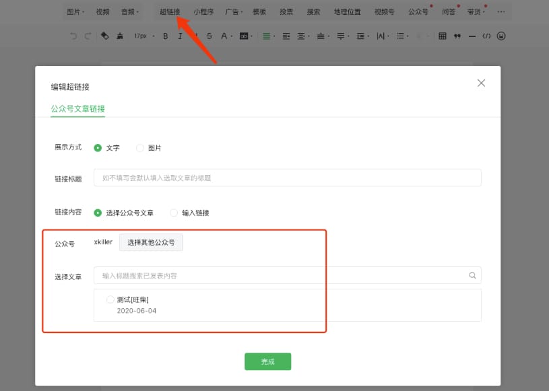Click the search magnifier in article field
Viewport: 549px width, 391px height.
pyautogui.click(x=472, y=275)
